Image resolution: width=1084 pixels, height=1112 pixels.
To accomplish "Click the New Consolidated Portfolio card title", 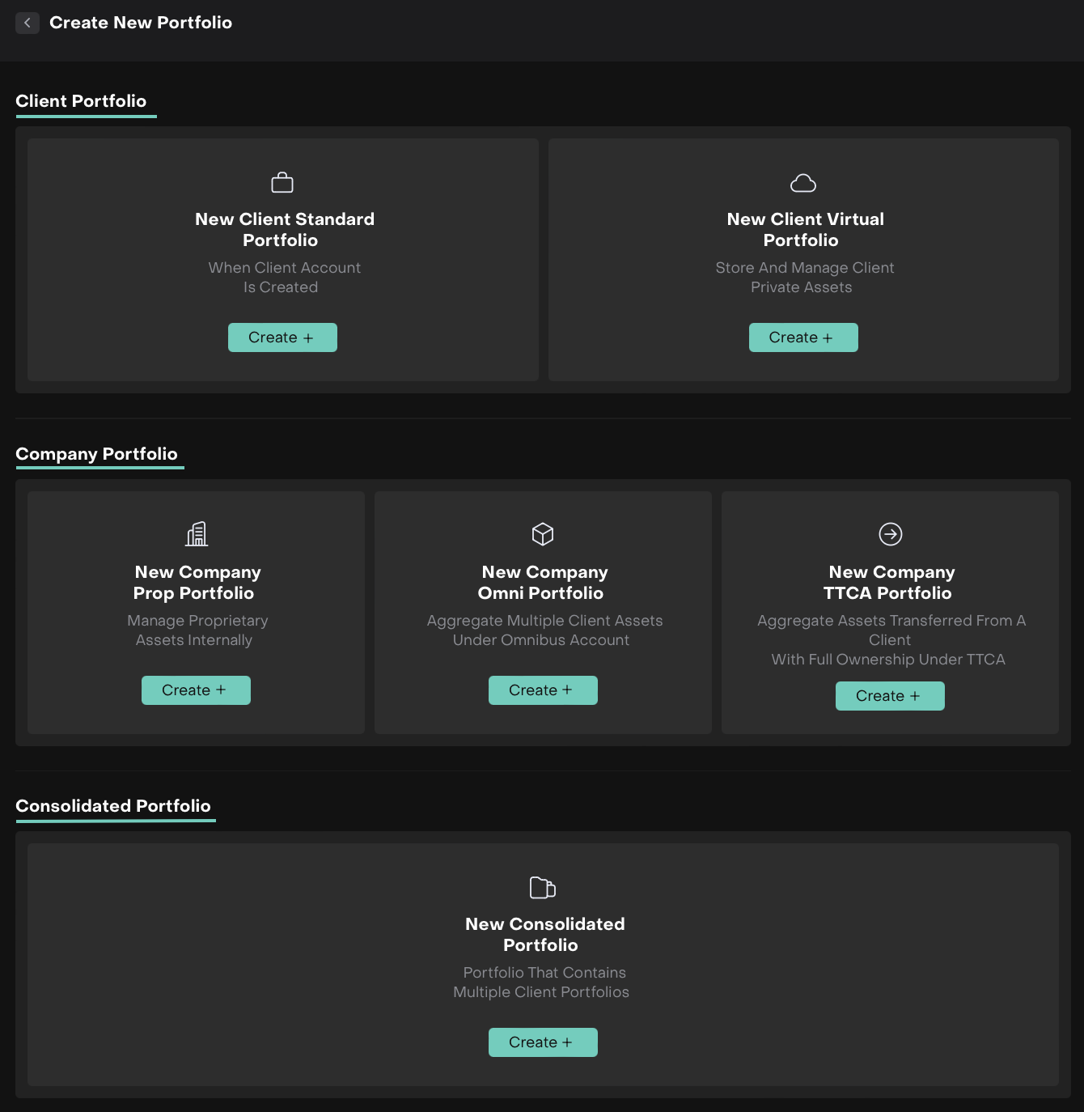I will [x=544, y=935].
